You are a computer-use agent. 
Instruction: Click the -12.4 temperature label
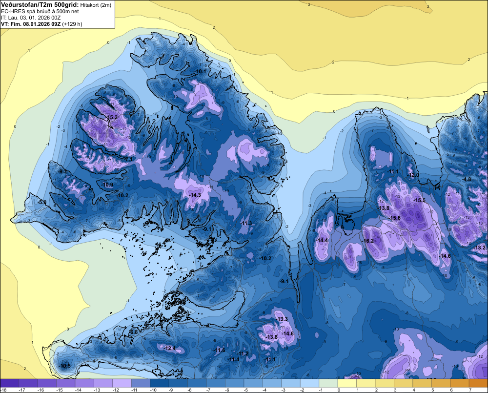[170, 348]
